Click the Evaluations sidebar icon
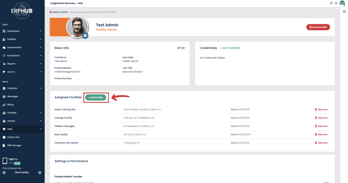Image resolution: width=348 pixels, height=183 pixels. pos(4,55)
